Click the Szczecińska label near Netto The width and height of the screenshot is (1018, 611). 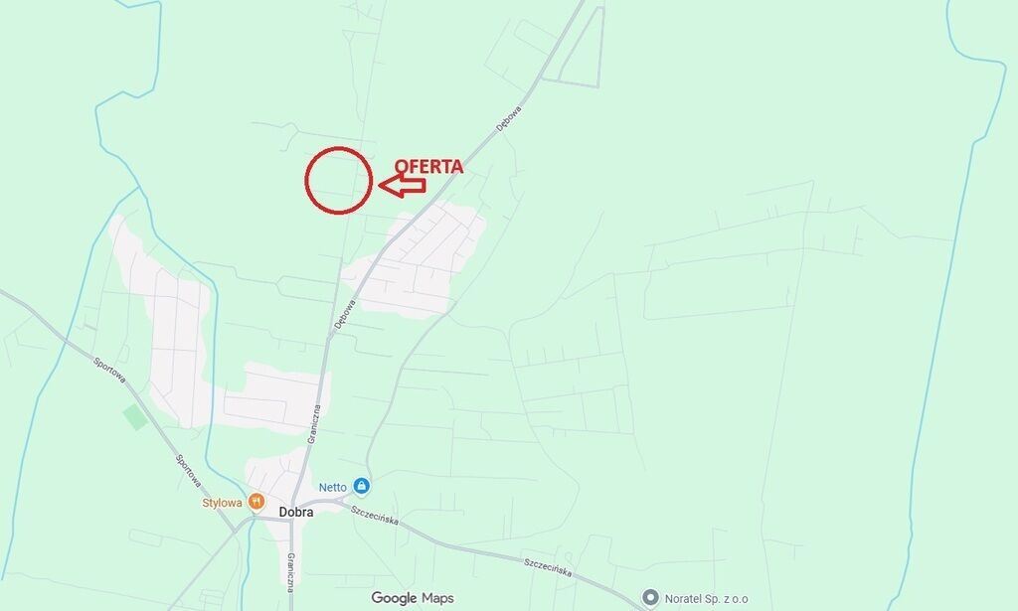(x=375, y=516)
